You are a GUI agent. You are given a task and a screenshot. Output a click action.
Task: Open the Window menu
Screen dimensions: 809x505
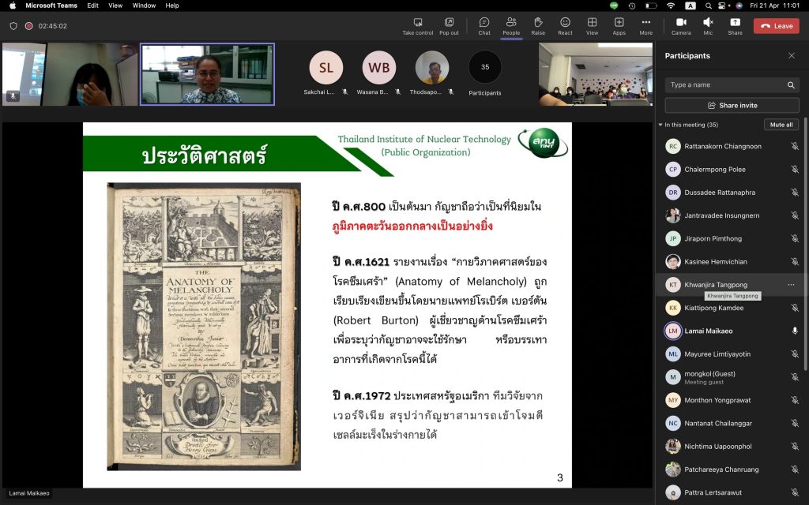(x=144, y=6)
